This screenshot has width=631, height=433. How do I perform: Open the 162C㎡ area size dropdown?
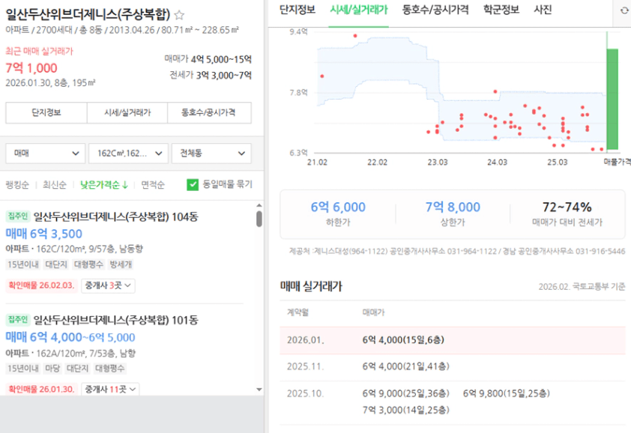coord(128,153)
